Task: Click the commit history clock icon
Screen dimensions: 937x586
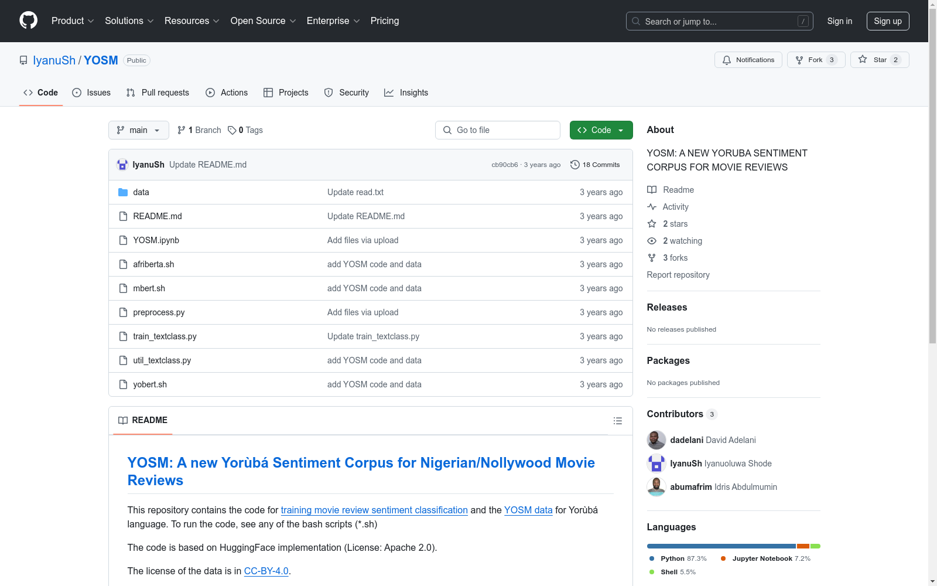Action: pos(575,165)
